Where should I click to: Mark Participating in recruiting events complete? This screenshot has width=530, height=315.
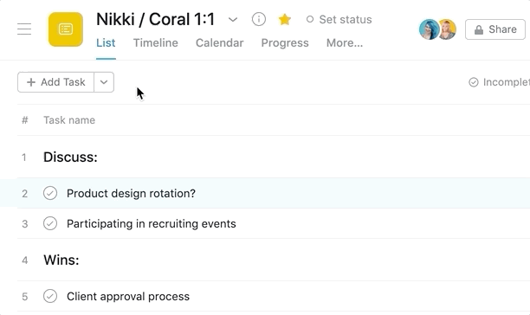click(50, 223)
